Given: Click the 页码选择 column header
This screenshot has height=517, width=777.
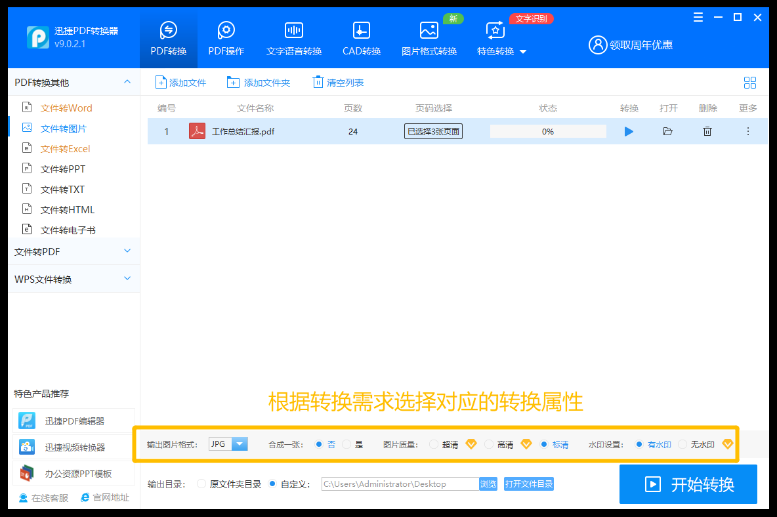Looking at the screenshot, I should (x=434, y=108).
